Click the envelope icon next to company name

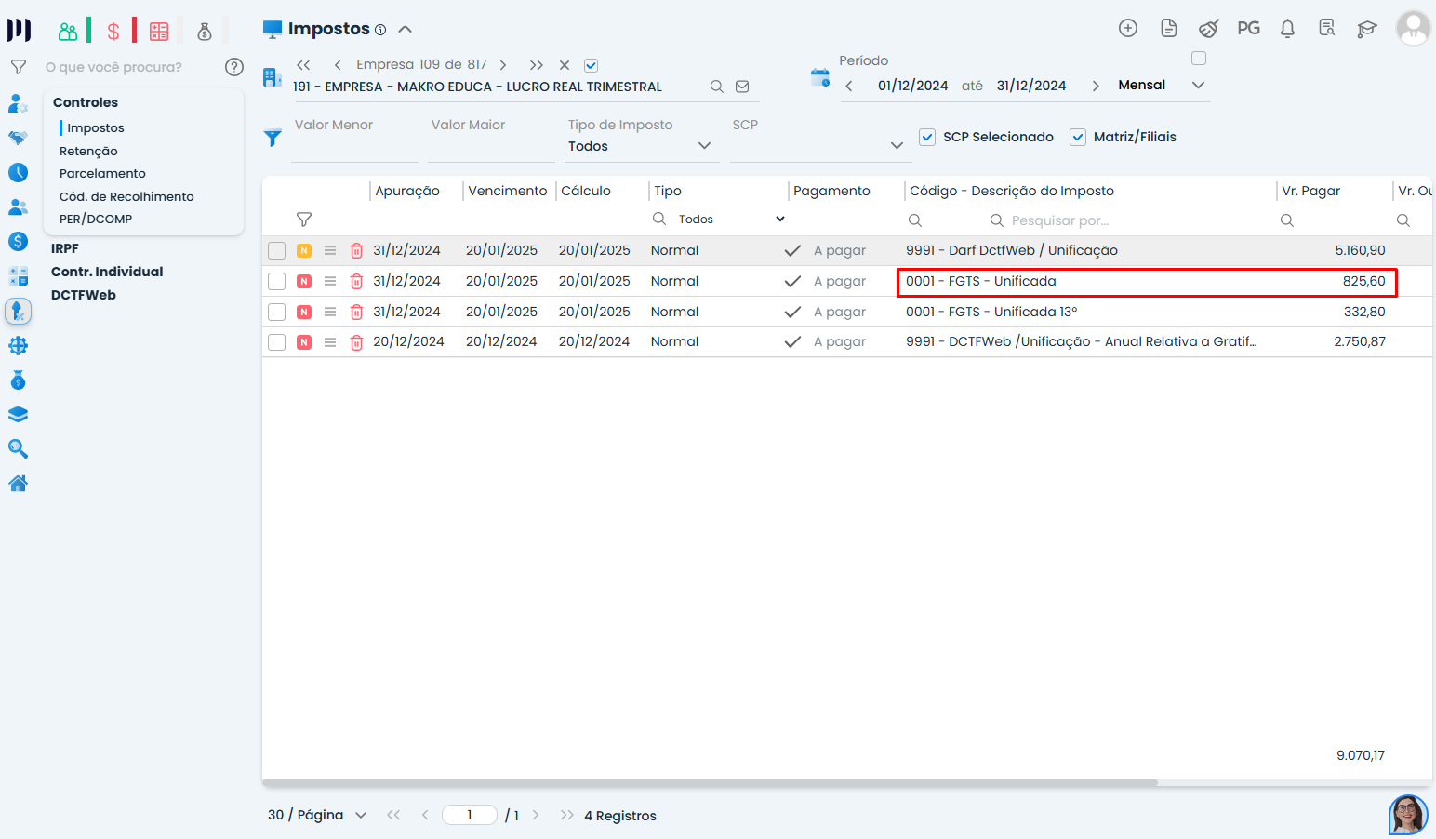pyautogui.click(x=742, y=87)
